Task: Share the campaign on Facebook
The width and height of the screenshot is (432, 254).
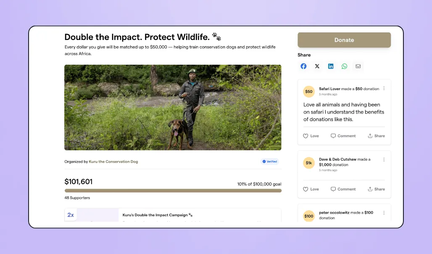Action: (303, 66)
